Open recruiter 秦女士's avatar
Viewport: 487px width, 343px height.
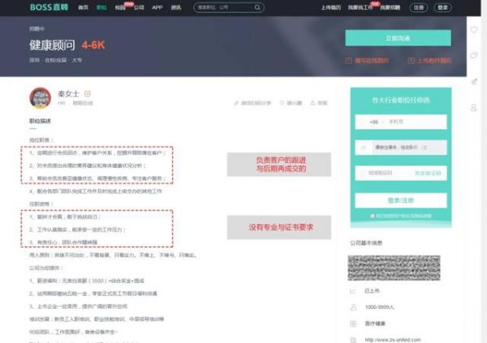click(40, 98)
